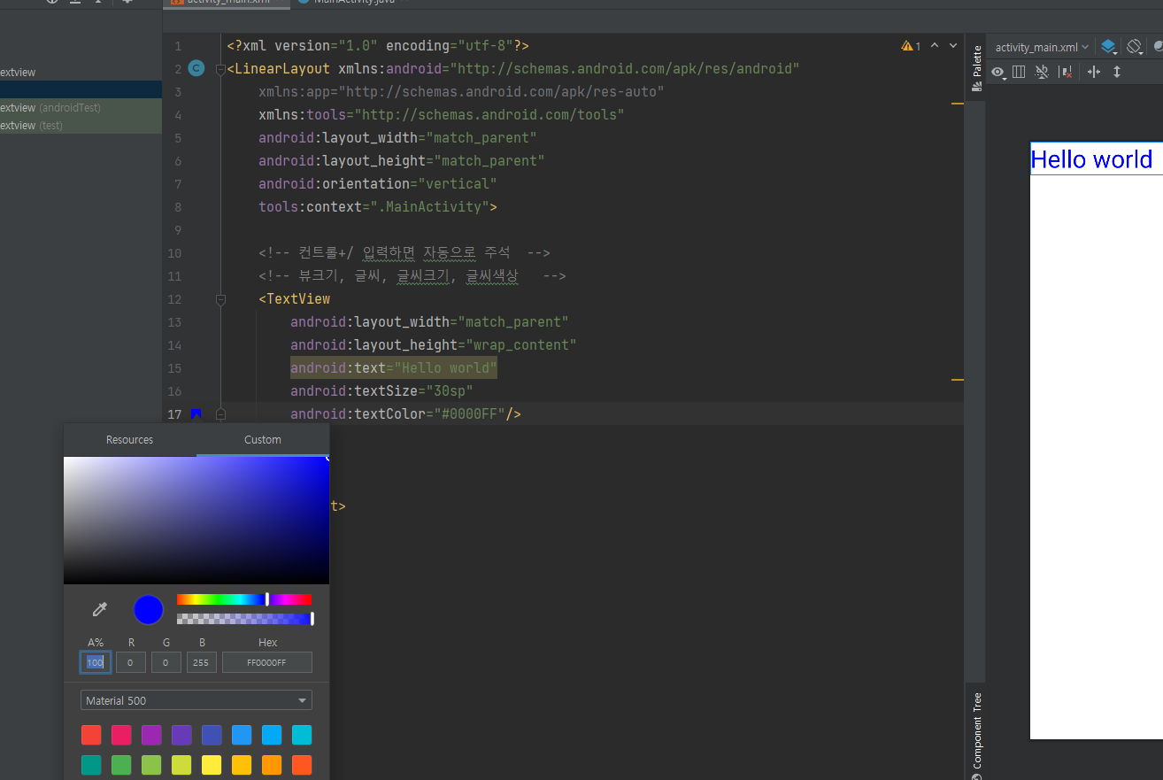This screenshot has height=780, width=1163.
Task: Click the tools:context=".MainActivity" code line
Action: click(377, 206)
